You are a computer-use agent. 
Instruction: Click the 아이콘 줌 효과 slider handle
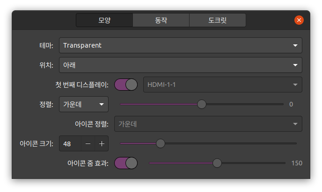tap(217, 163)
